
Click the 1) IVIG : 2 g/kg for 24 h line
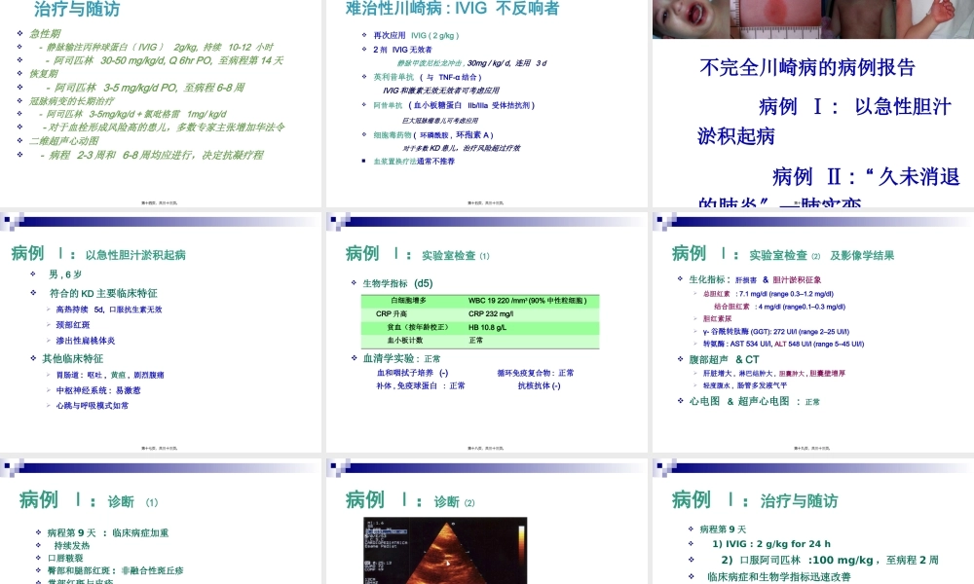pyautogui.click(x=770, y=544)
